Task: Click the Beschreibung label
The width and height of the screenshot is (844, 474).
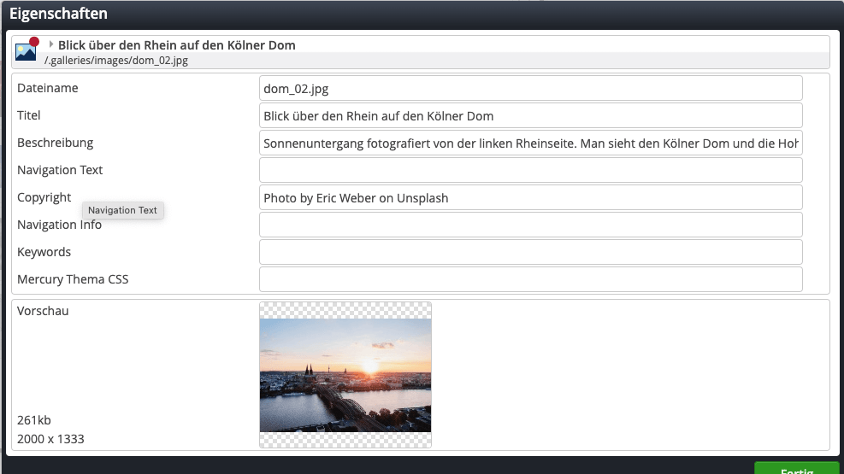Action: click(55, 143)
